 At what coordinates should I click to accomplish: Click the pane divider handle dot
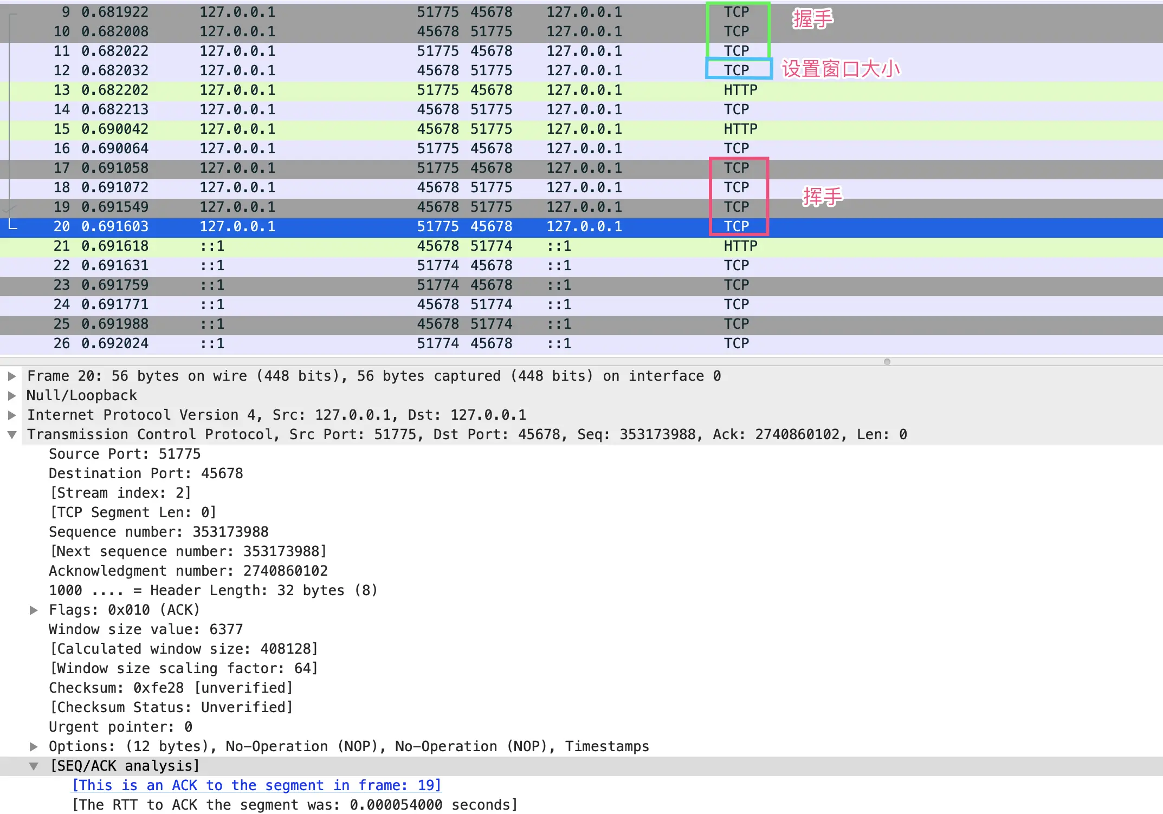[887, 361]
